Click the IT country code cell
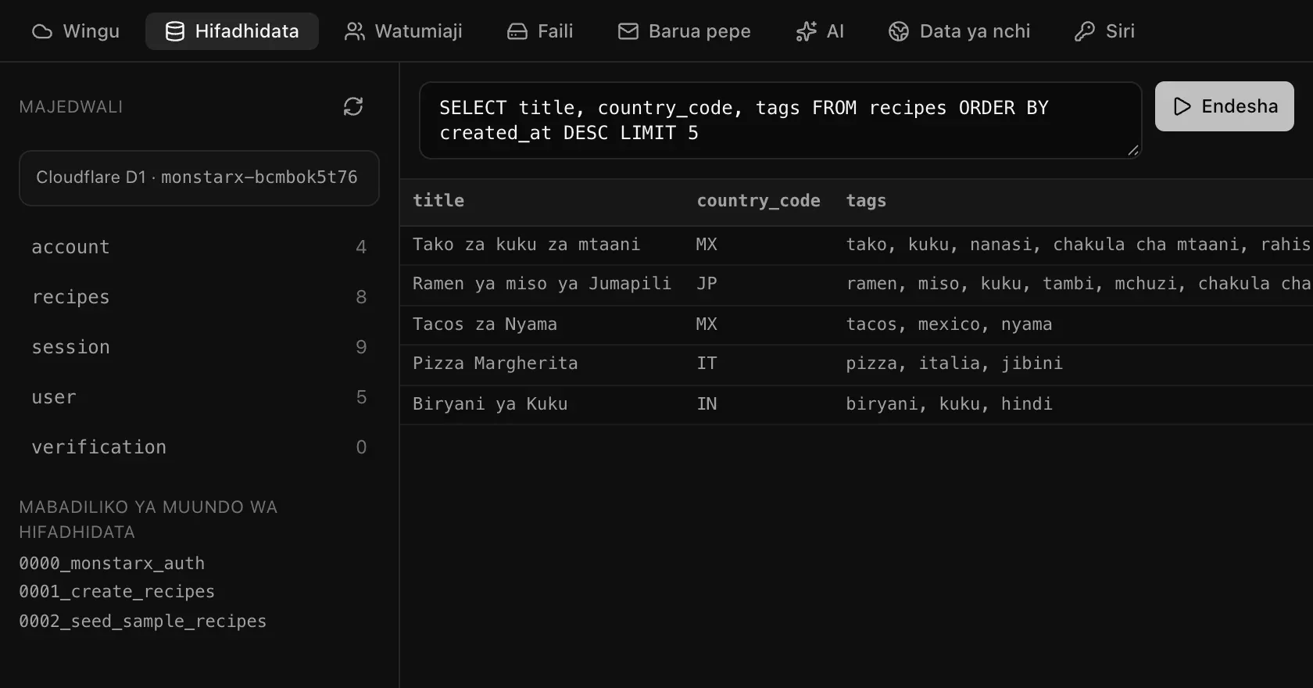This screenshot has width=1313, height=688. 707,364
